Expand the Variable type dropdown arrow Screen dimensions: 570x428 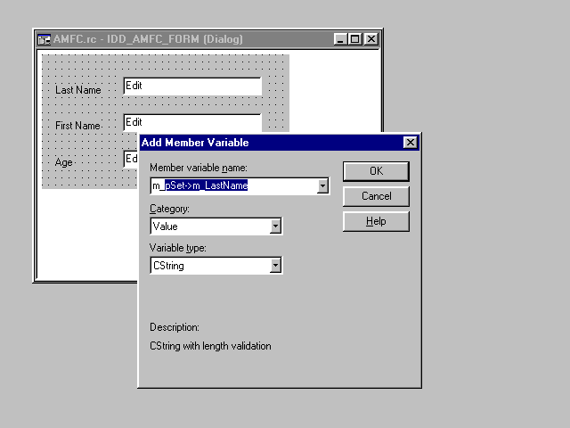pyautogui.click(x=276, y=266)
